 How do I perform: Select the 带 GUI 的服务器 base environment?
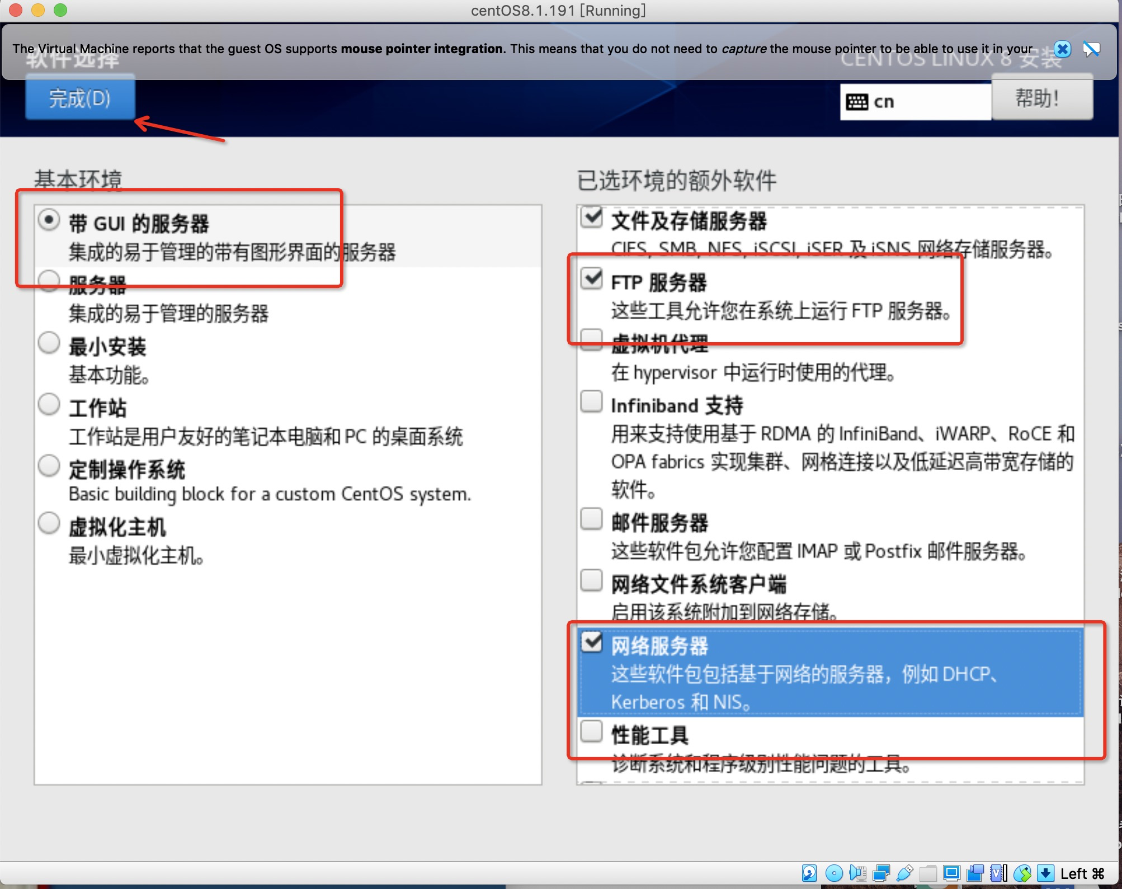[x=49, y=220]
